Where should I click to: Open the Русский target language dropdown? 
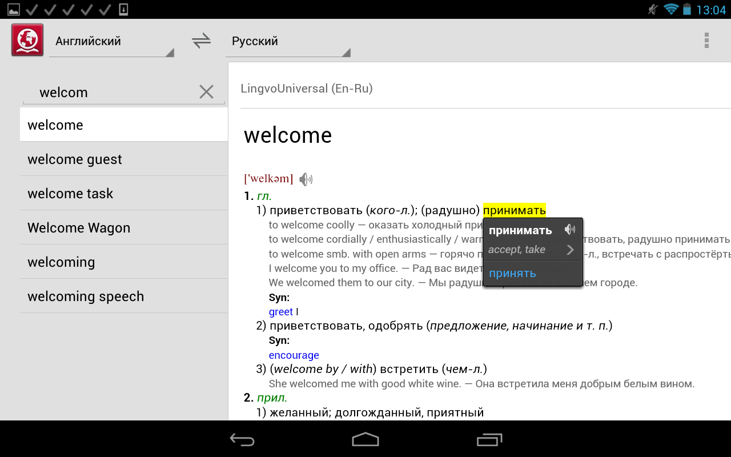point(287,42)
